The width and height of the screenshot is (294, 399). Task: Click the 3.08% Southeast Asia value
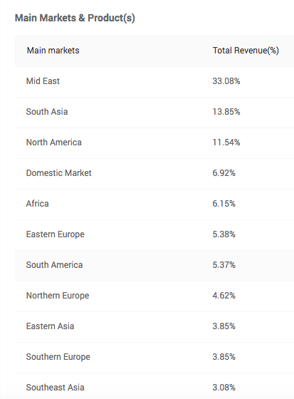coord(224,388)
